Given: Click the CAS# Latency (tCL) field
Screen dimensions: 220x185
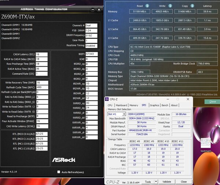Looking at the screenshot, I should [x=42, y=54].
